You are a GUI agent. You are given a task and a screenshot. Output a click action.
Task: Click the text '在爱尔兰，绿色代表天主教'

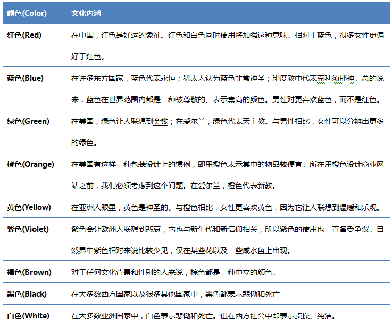coord(220,121)
